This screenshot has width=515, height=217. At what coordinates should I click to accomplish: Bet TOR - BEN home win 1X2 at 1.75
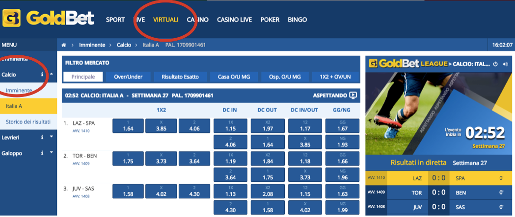(128, 159)
